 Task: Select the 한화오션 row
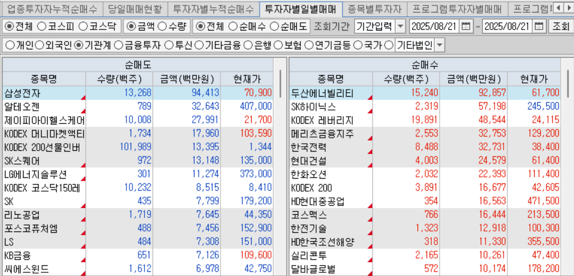[425, 174]
